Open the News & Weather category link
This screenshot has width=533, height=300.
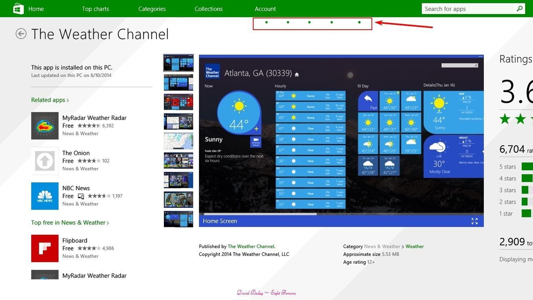pos(382,246)
